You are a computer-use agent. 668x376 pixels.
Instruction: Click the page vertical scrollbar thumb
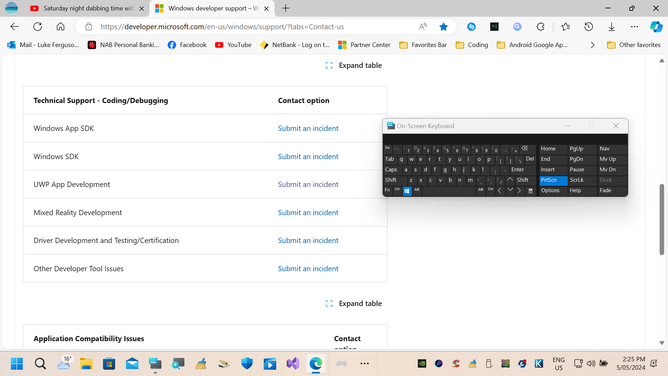click(x=662, y=219)
